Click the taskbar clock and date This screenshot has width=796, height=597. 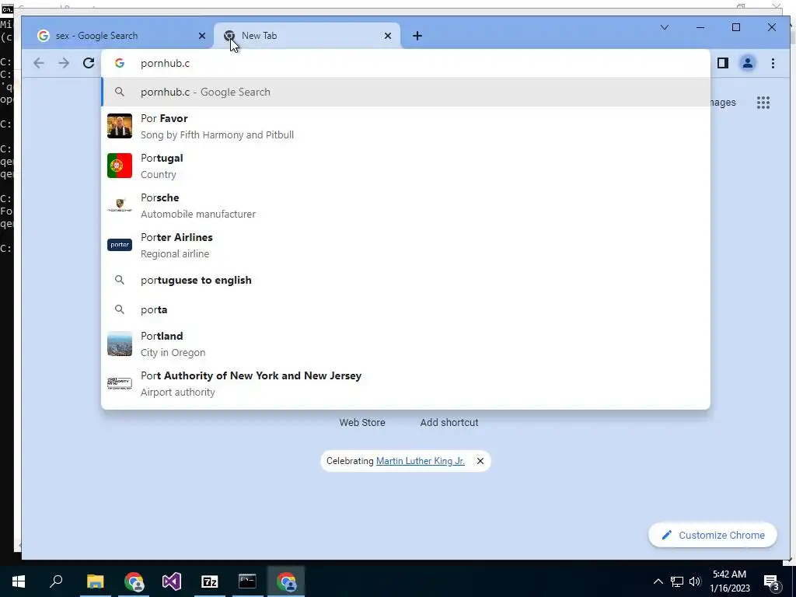point(729,581)
